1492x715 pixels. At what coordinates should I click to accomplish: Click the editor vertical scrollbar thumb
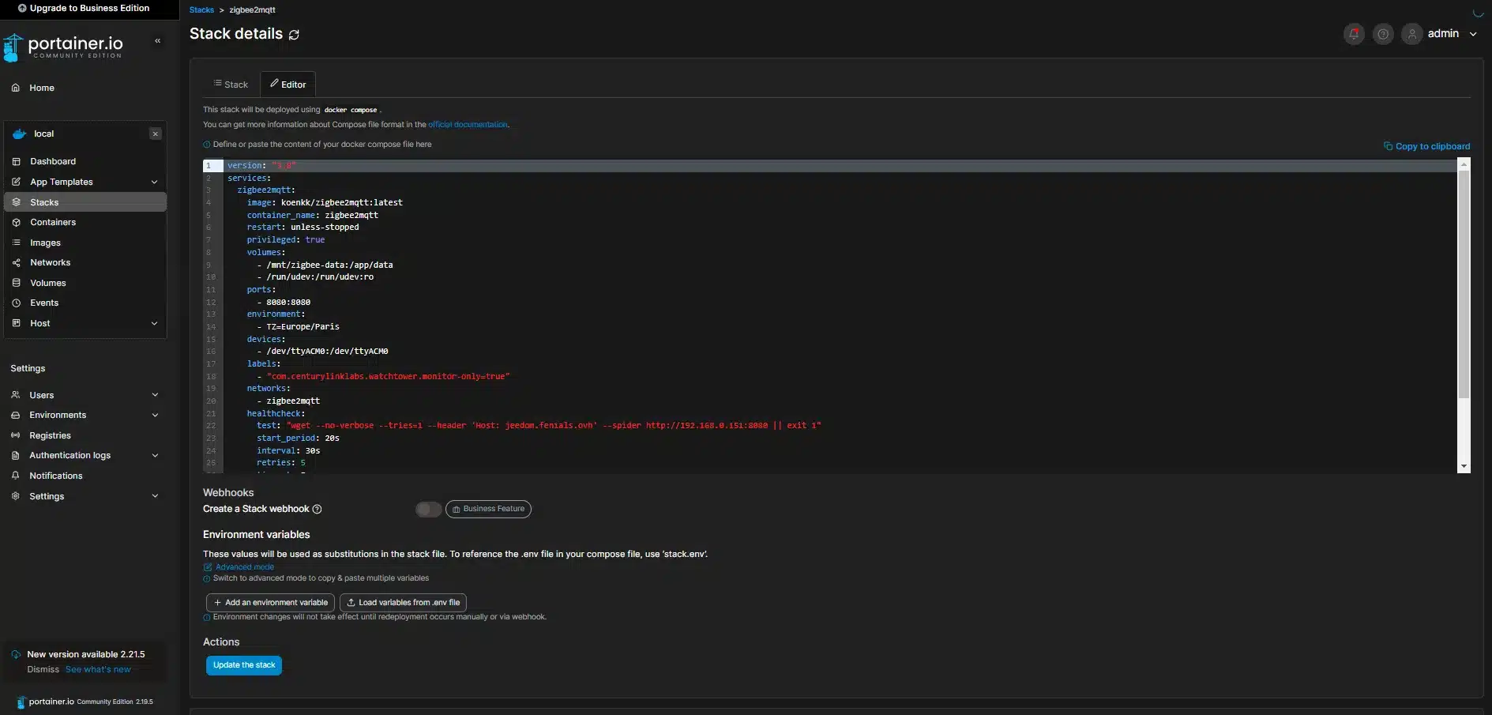(1464, 284)
